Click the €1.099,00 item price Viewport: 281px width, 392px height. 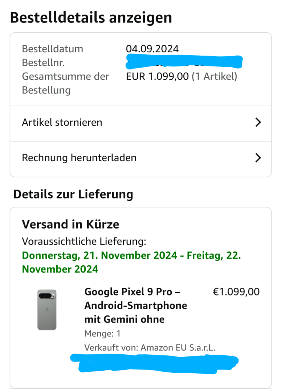(x=236, y=292)
